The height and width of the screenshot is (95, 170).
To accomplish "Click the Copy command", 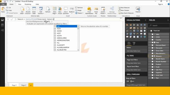I will tap(9, 10).
